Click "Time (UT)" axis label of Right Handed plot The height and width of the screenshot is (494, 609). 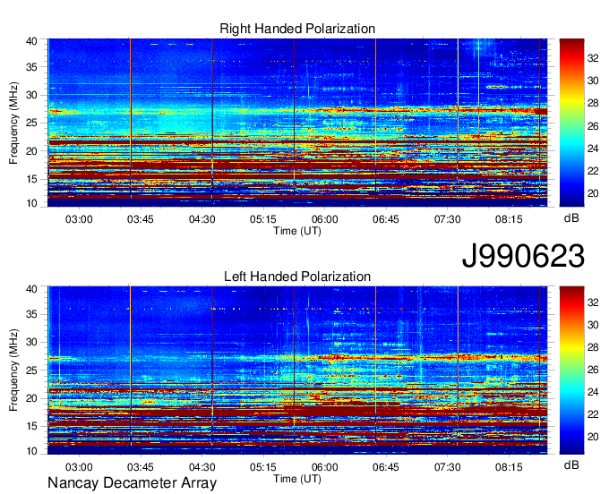click(x=297, y=231)
